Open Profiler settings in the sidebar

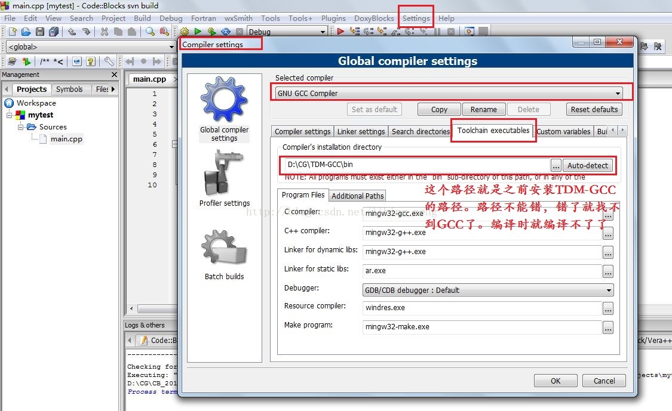pyautogui.click(x=224, y=178)
